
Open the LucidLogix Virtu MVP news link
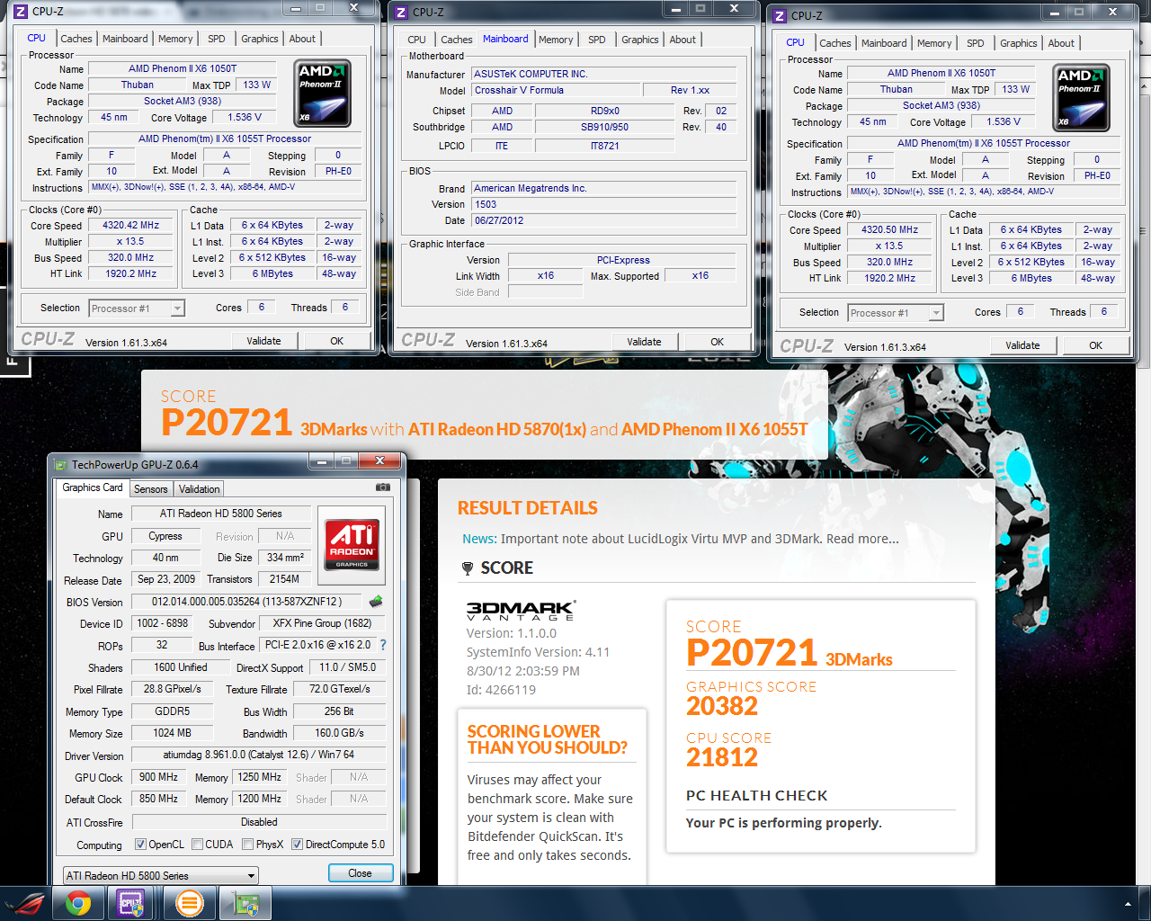[x=681, y=539]
